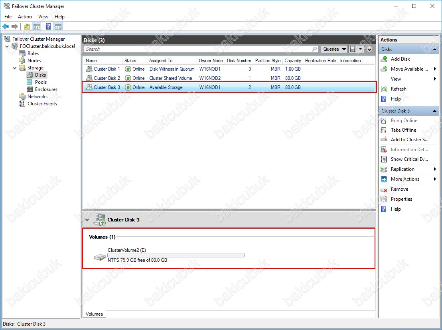Click the Cluster Events tree icon

click(22, 104)
